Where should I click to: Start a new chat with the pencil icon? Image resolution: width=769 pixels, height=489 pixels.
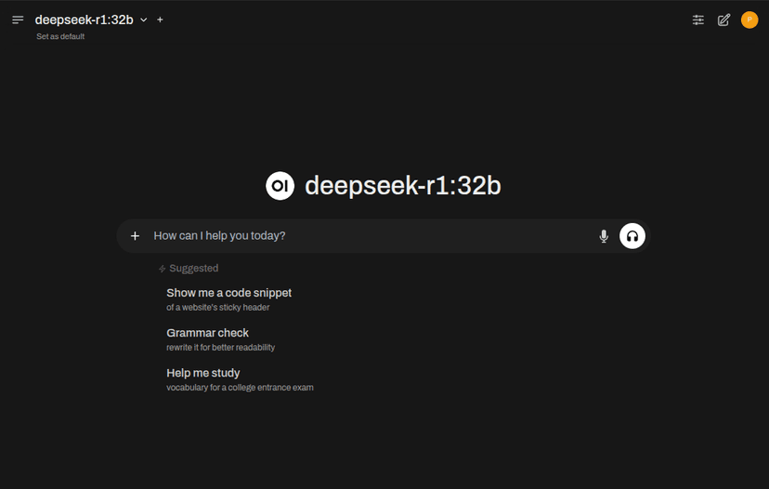(x=724, y=20)
